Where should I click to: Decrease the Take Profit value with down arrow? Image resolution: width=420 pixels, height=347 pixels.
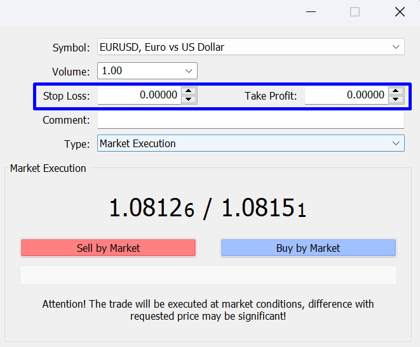pyautogui.click(x=396, y=100)
